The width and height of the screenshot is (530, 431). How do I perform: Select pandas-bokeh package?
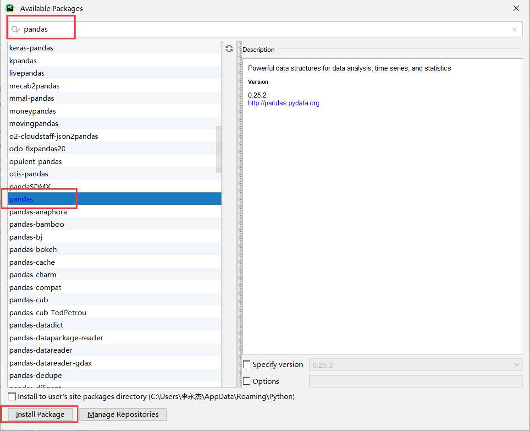(115, 250)
